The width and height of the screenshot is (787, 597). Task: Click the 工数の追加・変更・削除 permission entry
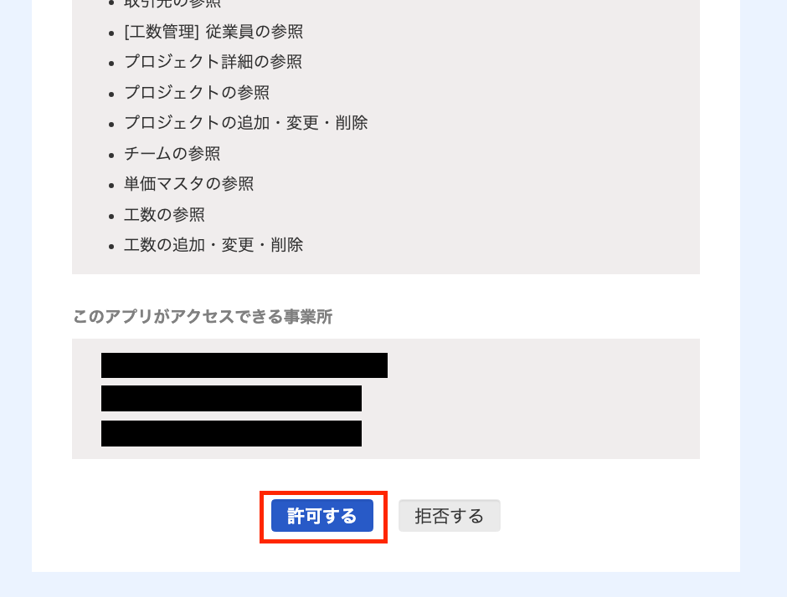[213, 245]
